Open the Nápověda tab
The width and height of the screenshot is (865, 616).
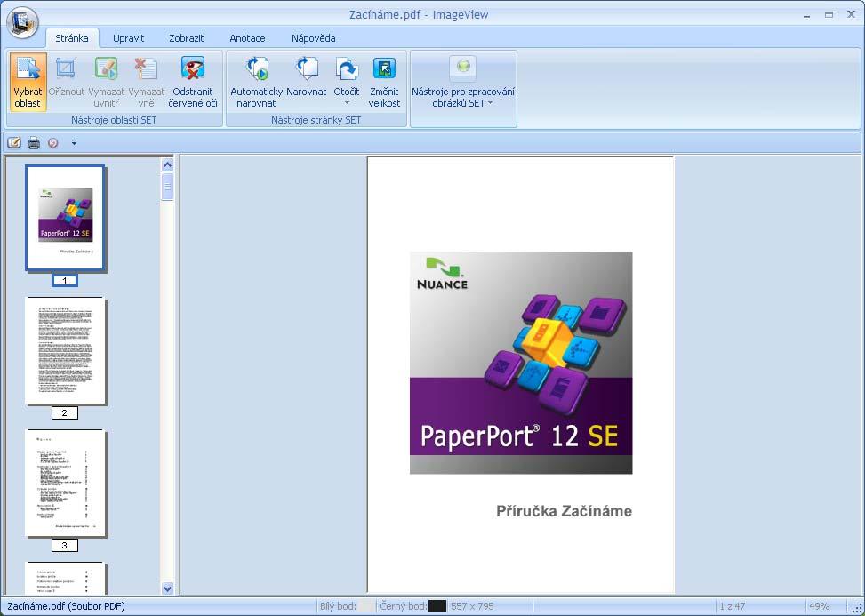coord(313,38)
